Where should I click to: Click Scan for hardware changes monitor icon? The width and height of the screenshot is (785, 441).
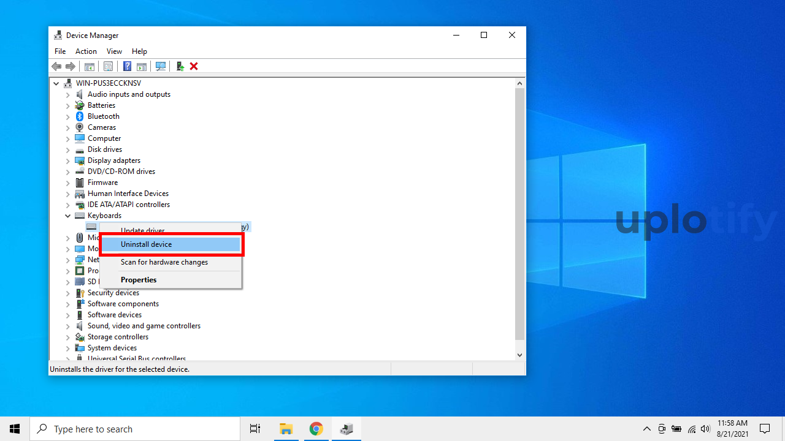[x=161, y=66]
